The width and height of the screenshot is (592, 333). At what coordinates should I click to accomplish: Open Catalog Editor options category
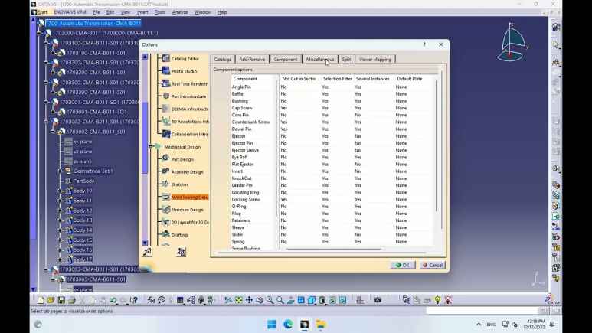coord(185,59)
